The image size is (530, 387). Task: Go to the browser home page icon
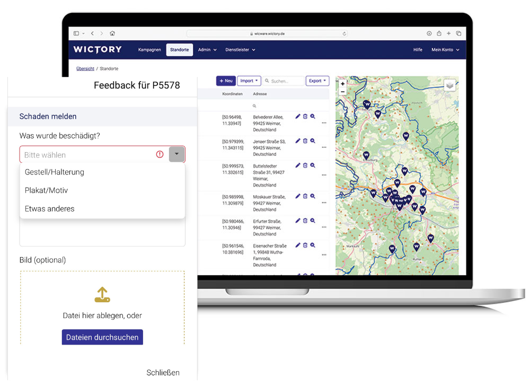tap(112, 33)
